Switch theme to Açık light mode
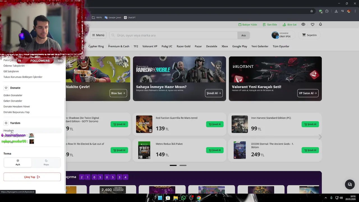Image resolution: width=359 pixels, height=202 pixels. (18, 162)
